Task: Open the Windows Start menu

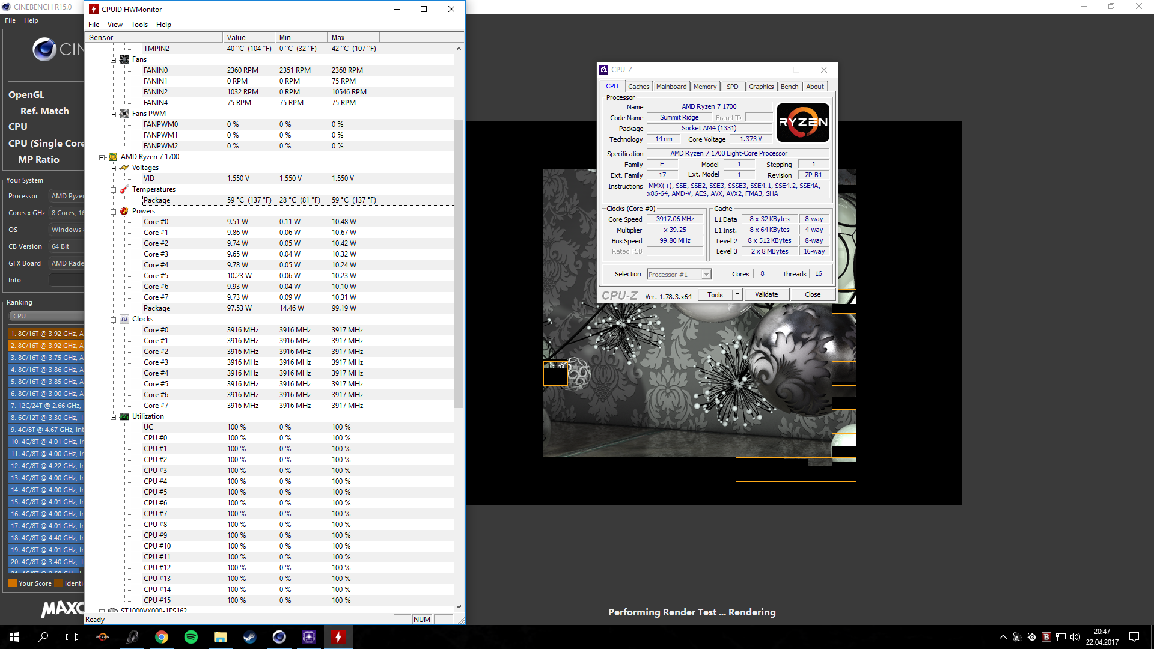Action: coord(14,637)
